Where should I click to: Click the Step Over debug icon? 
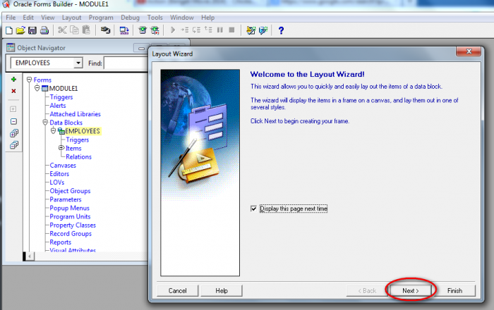(197, 30)
